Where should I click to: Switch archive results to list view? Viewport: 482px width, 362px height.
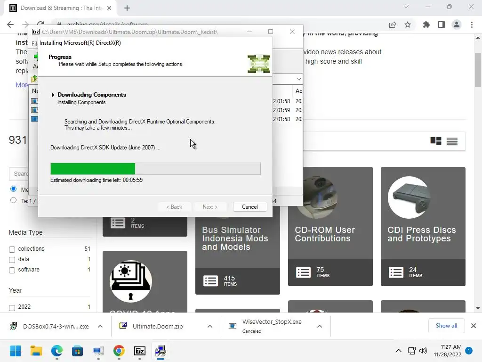click(452, 141)
